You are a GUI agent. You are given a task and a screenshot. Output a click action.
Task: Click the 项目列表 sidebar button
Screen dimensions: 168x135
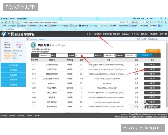(13, 70)
